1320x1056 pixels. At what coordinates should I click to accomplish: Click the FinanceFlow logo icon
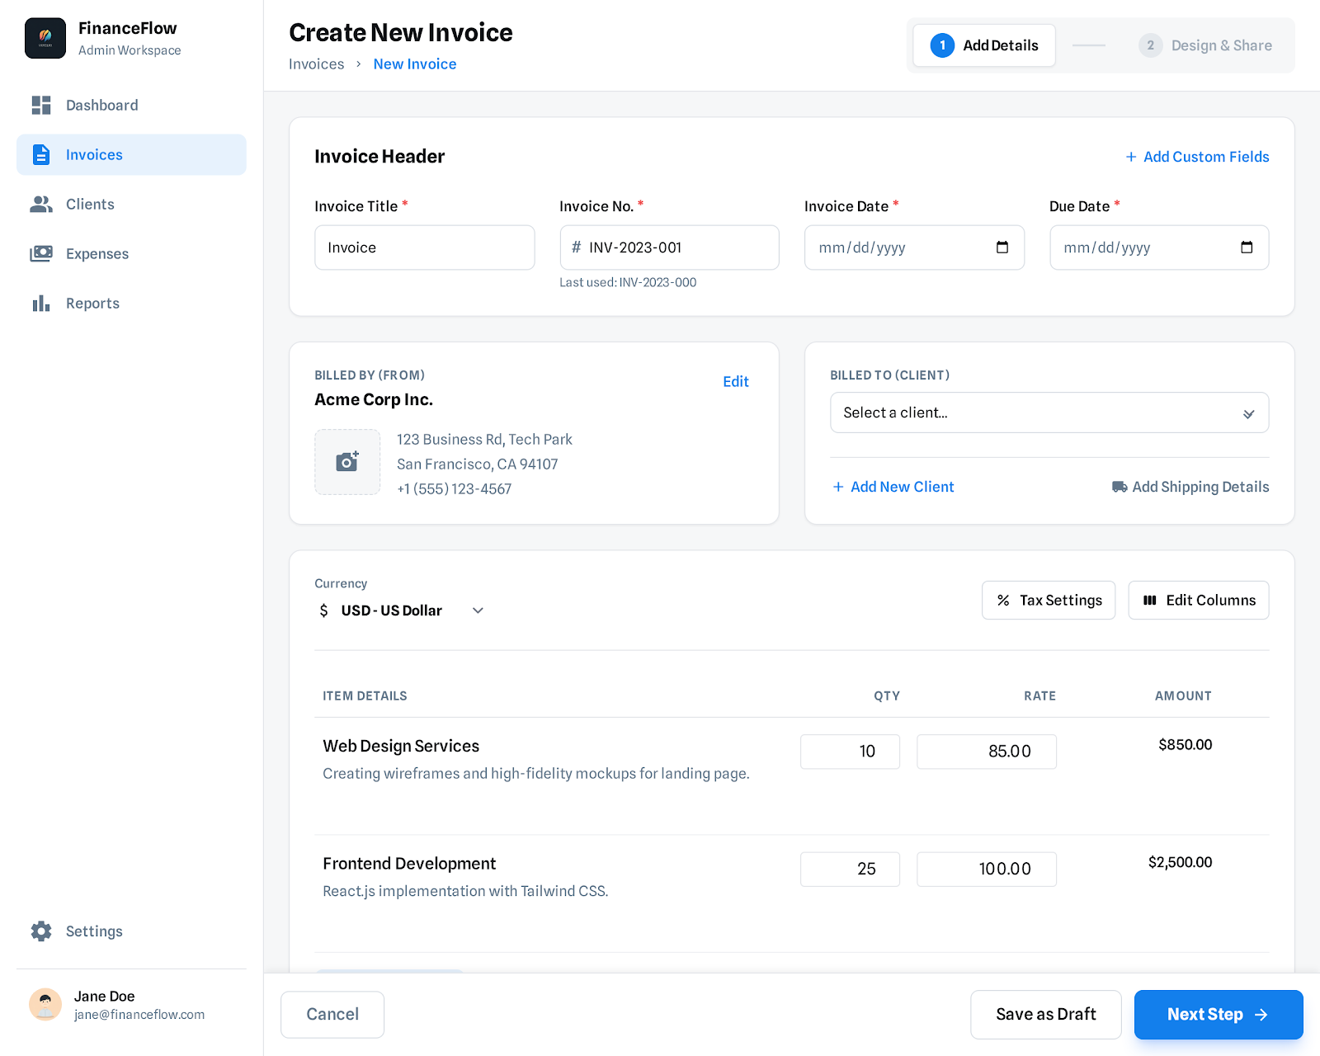pos(45,38)
